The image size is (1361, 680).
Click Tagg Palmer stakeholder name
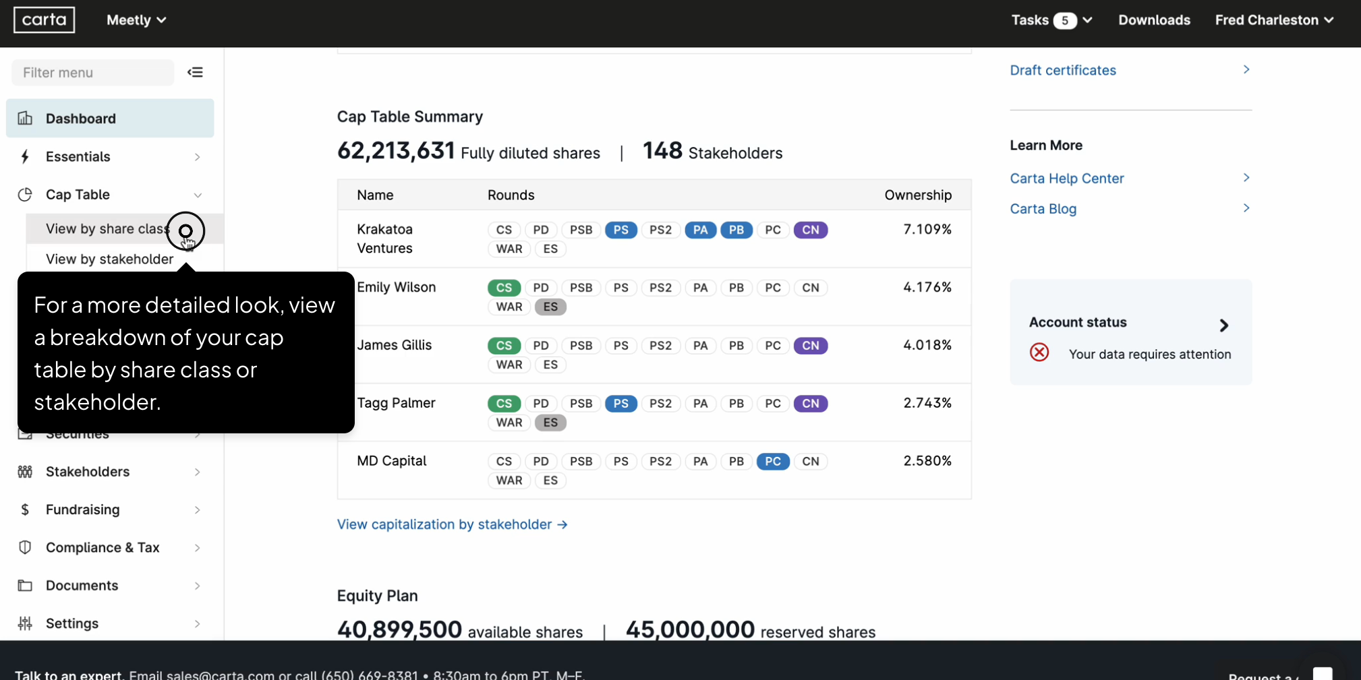(397, 403)
